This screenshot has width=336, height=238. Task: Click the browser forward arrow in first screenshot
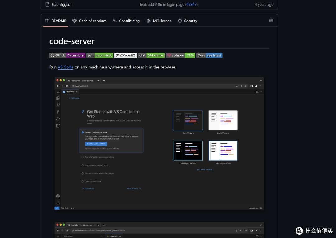(x=62, y=86)
